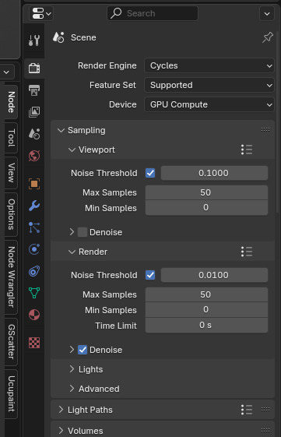This screenshot has height=437, width=281.
Task: Open World properties globe icon
Action: (x=34, y=156)
